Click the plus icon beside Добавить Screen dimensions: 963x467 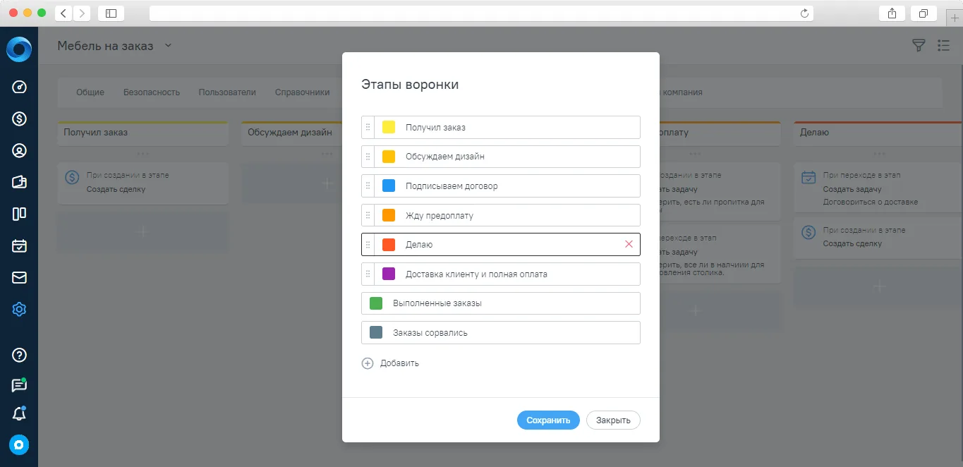[367, 363]
